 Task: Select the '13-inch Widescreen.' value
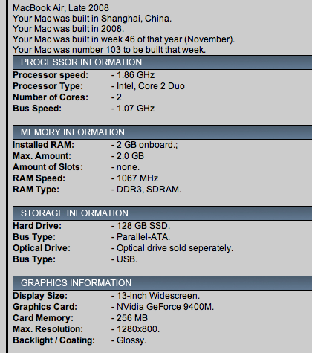coord(158,296)
